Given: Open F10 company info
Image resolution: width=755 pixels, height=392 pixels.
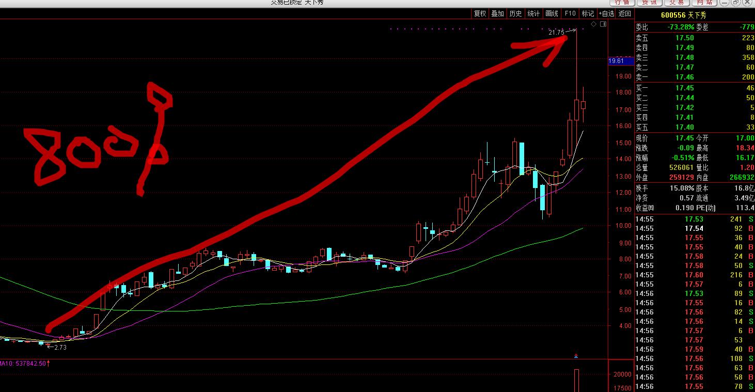Looking at the screenshot, I should point(570,14).
